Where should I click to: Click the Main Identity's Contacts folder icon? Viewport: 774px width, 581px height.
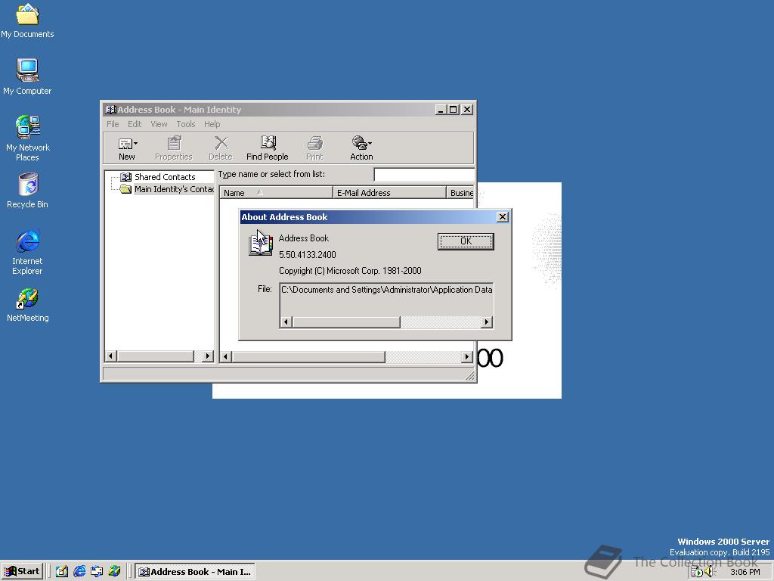[x=125, y=189]
